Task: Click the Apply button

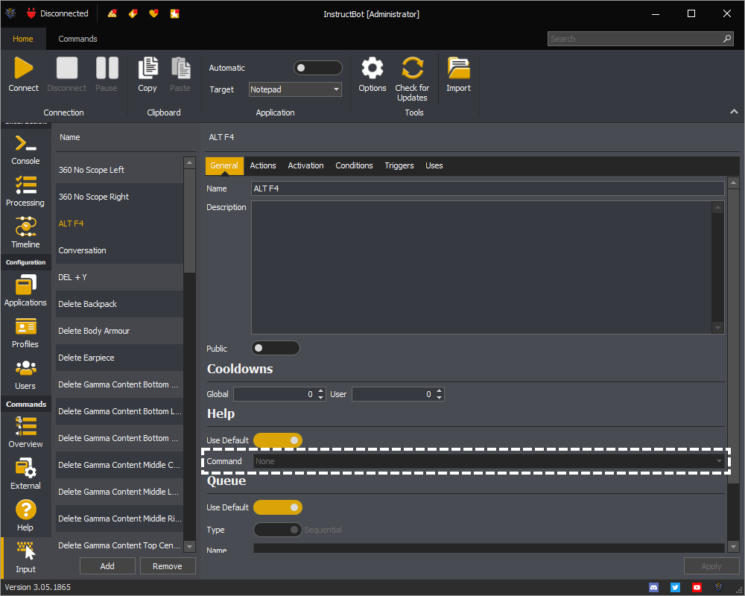Action: coord(711,566)
